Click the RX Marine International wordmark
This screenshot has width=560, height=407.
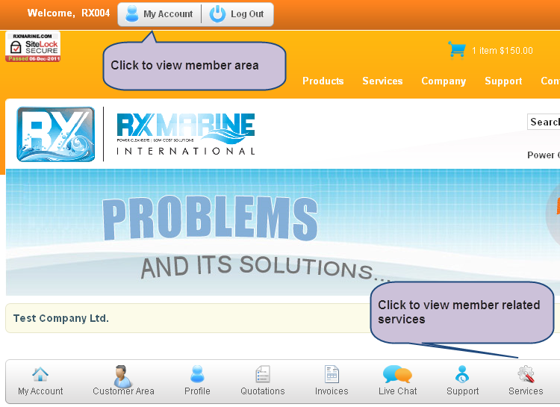[185, 134]
